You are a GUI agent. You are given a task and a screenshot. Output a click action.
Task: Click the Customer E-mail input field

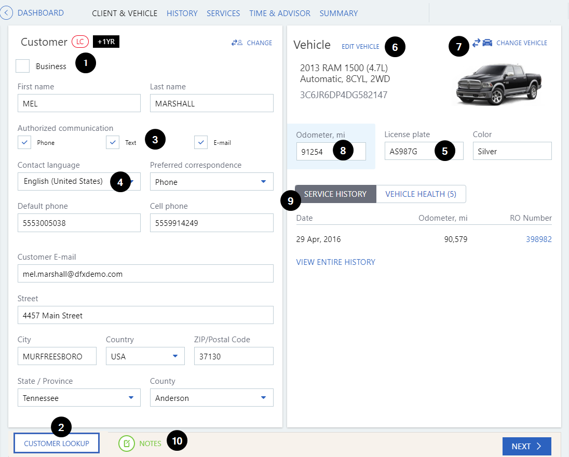click(145, 274)
